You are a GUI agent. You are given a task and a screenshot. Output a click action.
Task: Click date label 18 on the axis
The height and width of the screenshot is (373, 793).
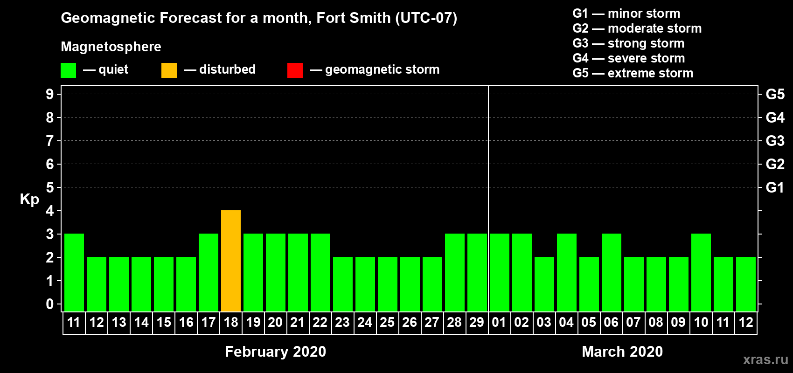[x=231, y=323]
